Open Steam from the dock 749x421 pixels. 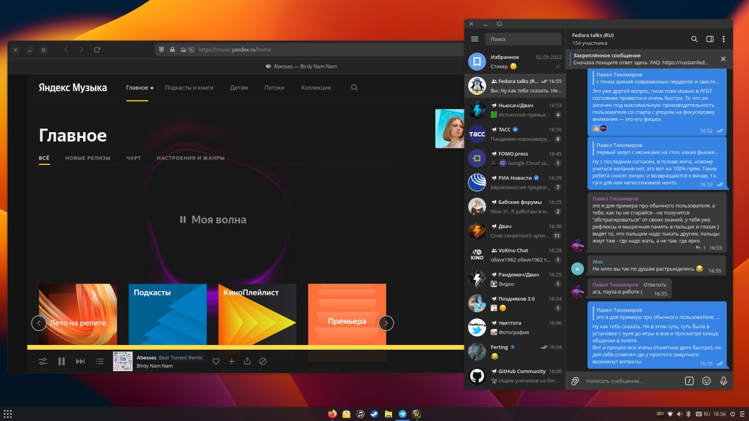[x=374, y=414]
